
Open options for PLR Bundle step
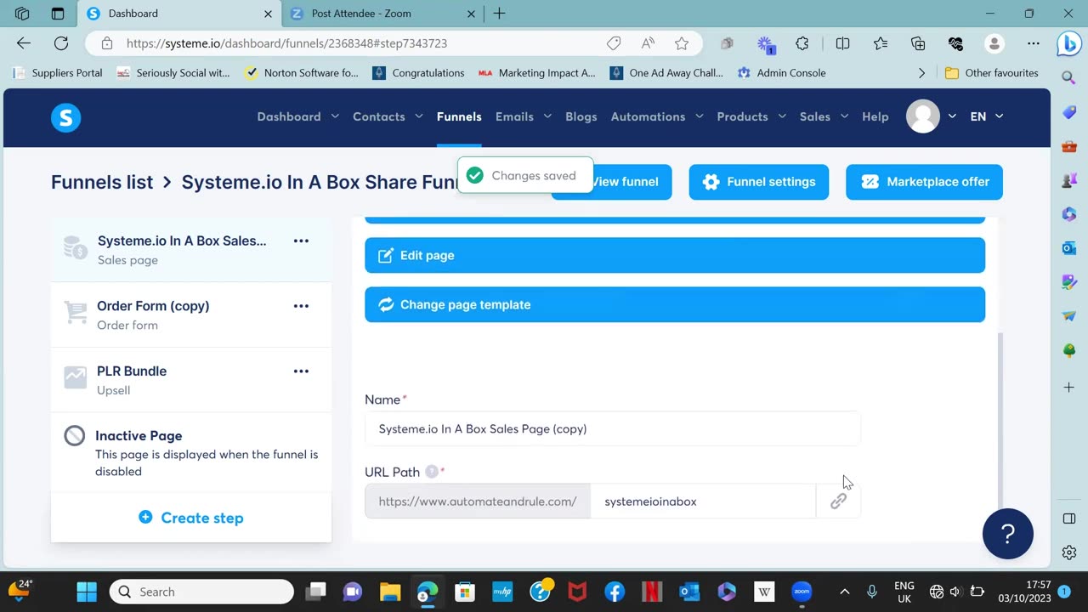301,371
